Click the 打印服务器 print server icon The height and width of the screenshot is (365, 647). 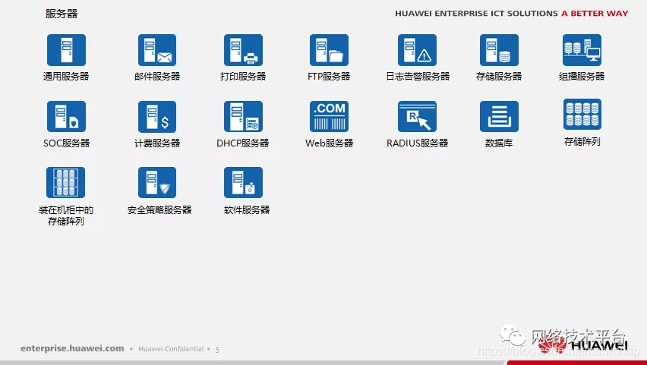point(243,50)
